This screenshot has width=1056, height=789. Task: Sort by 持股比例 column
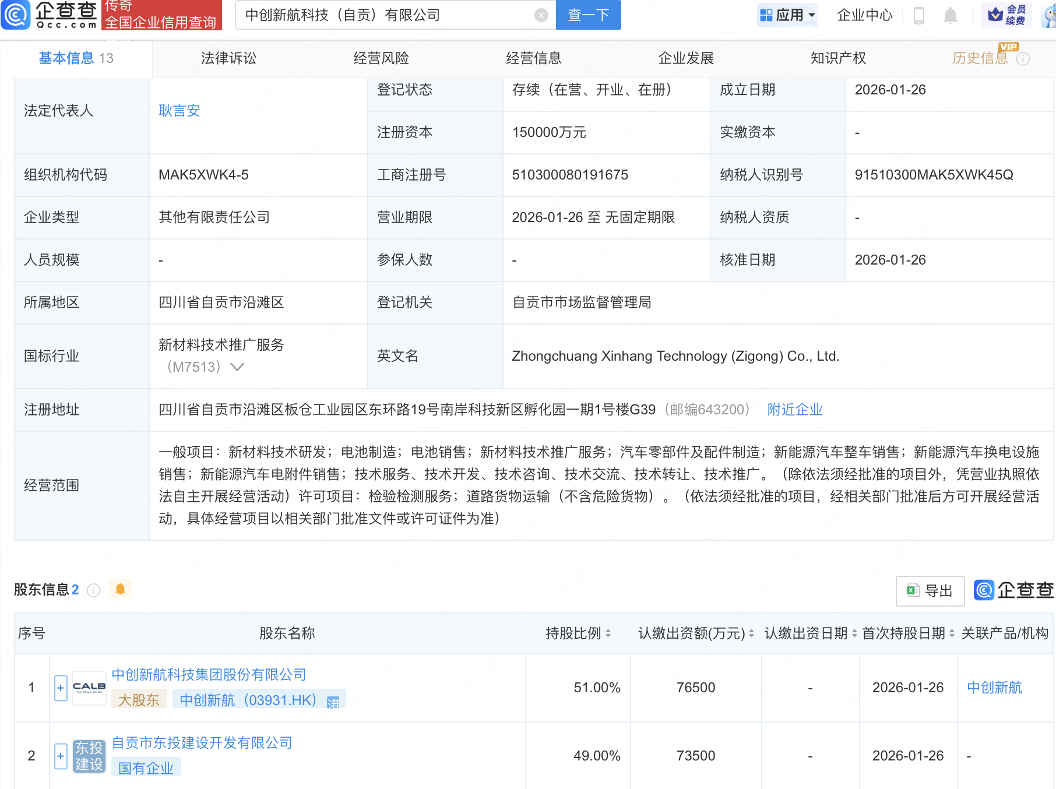click(608, 633)
